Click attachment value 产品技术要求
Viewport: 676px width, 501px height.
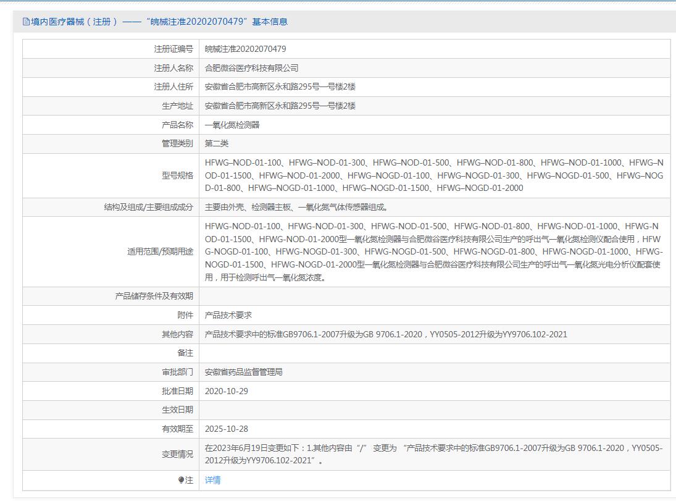pyautogui.click(x=228, y=315)
